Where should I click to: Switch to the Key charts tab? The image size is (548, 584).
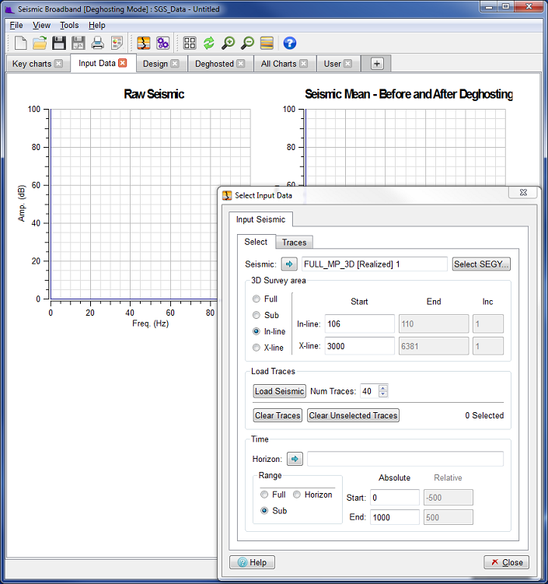[x=32, y=64]
